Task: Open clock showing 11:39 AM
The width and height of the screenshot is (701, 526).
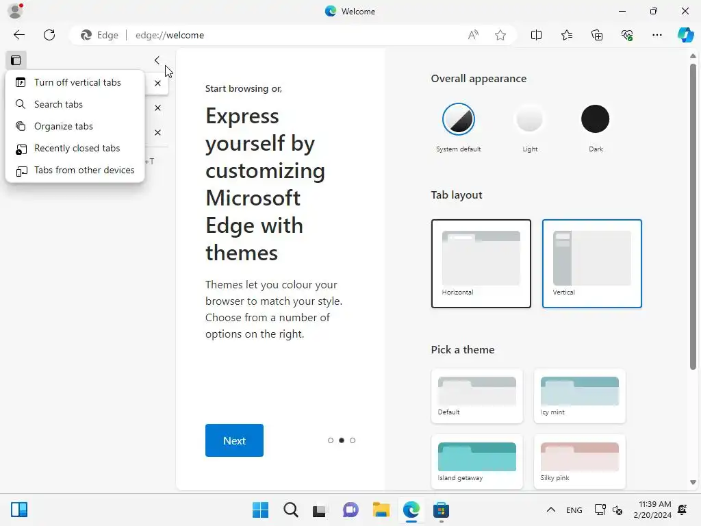Action: click(652, 510)
